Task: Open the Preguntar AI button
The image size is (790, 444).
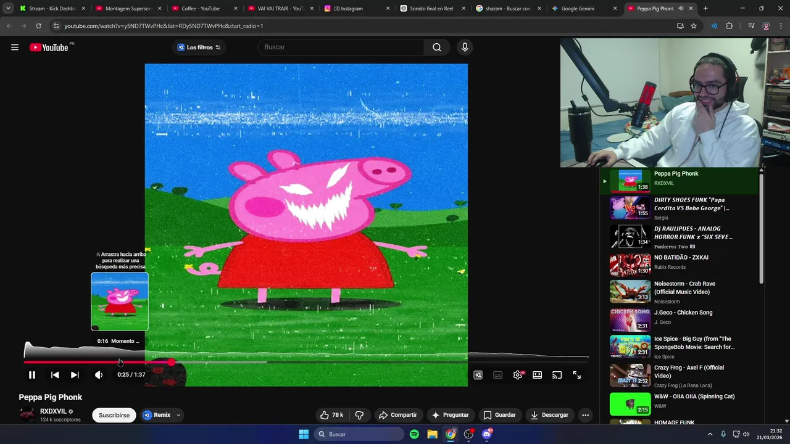Action: 451,415
